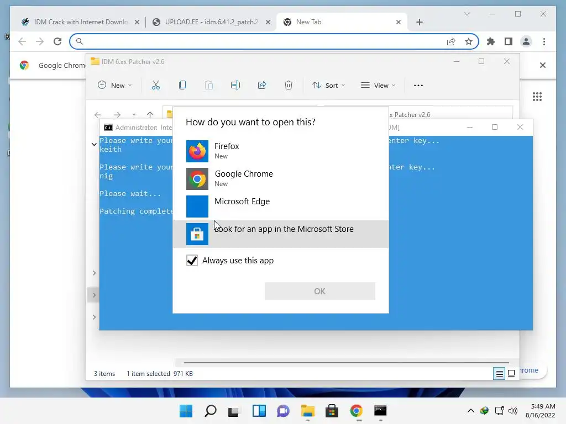Click the OK button in the dialog

[x=320, y=291]
